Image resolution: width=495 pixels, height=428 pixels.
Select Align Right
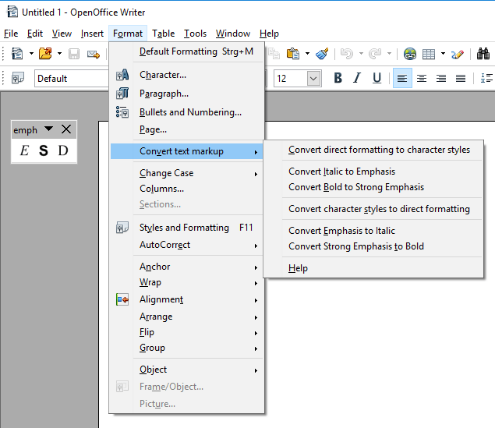point(441,78)
